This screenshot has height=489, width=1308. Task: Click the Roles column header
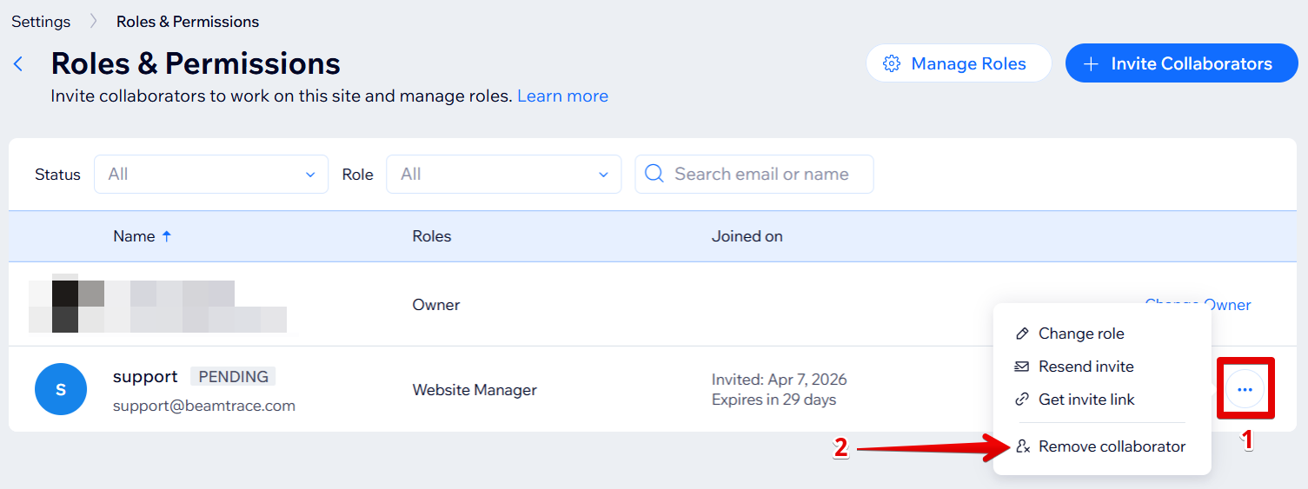(x=432, y=236)
